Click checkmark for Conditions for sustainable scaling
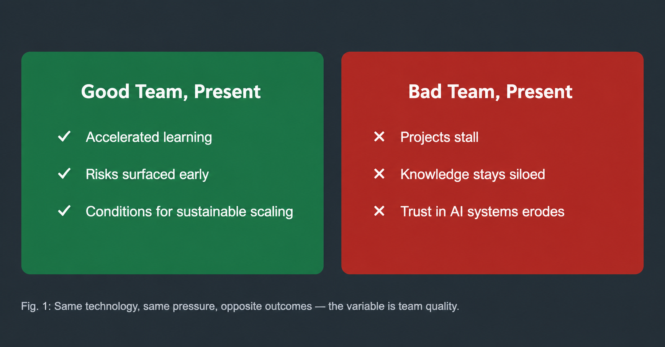 [64, 211]
